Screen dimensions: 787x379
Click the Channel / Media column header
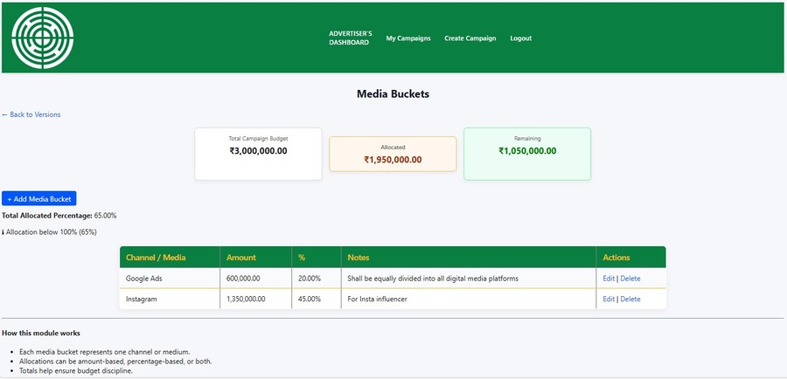(156, 257)
